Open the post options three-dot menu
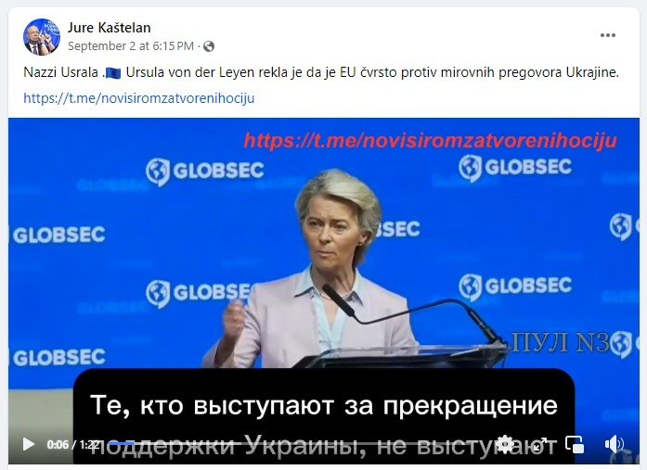This screenshot has height=470, width=647. (x=608, y=35)
